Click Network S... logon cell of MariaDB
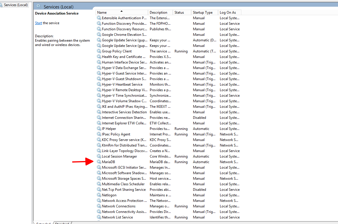The image size is (338, 224). (x=229, y=162)
